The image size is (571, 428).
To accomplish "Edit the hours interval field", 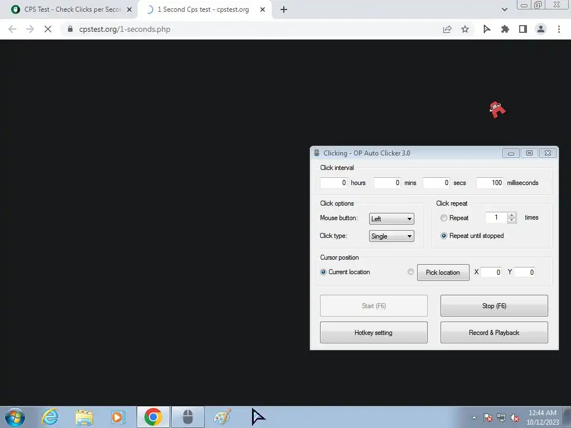I will point(333,183).
